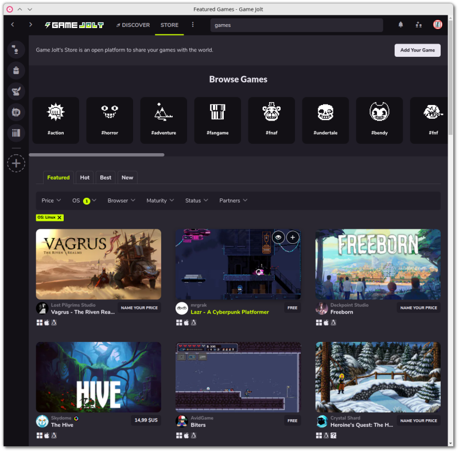This screenshot has height=452, width=459.
Task: Open Heroine's Quest snowy thumbnail
Action: tap(378, 377)
